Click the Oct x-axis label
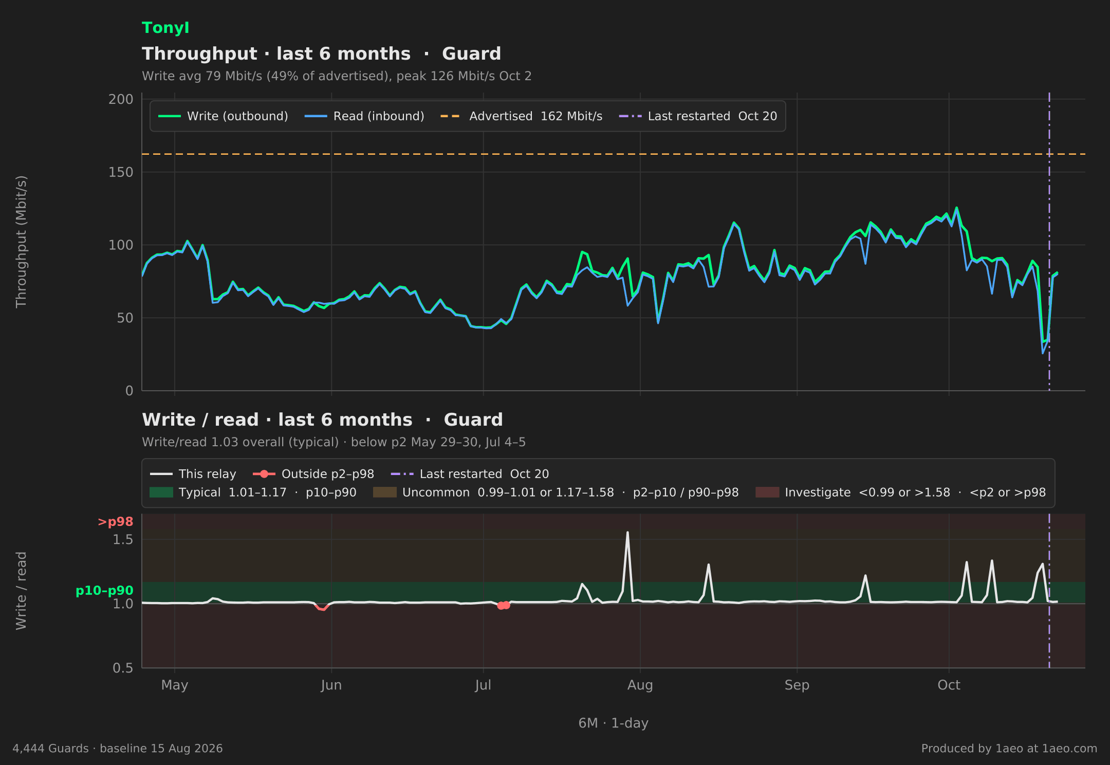Image resolution: width=1110 pixels, height=765 pixels. [x=949, y=685]
